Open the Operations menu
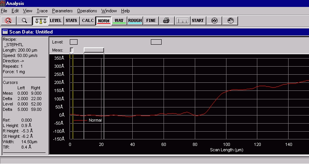Screen dimensions: 309x164 tap(87, 11)
